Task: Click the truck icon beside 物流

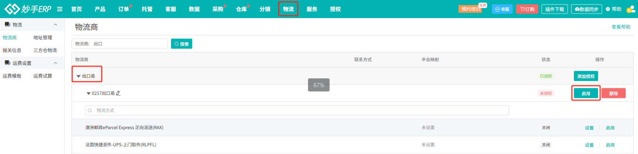Action: 7,24
